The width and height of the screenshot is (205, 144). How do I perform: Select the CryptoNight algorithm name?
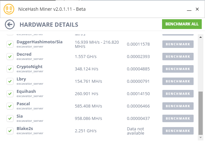pyautogui.click(x=29, y=67)
